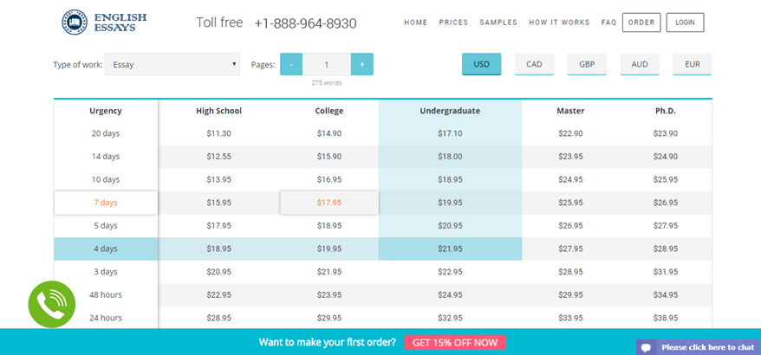Click the Ph.D. column header
The width and height of the screenshot is (761, 355).
click(666, 111)
